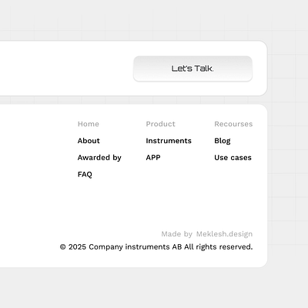Screen dimensions: 308x308
Task: Click the Made by text
Action: (176, 234)
